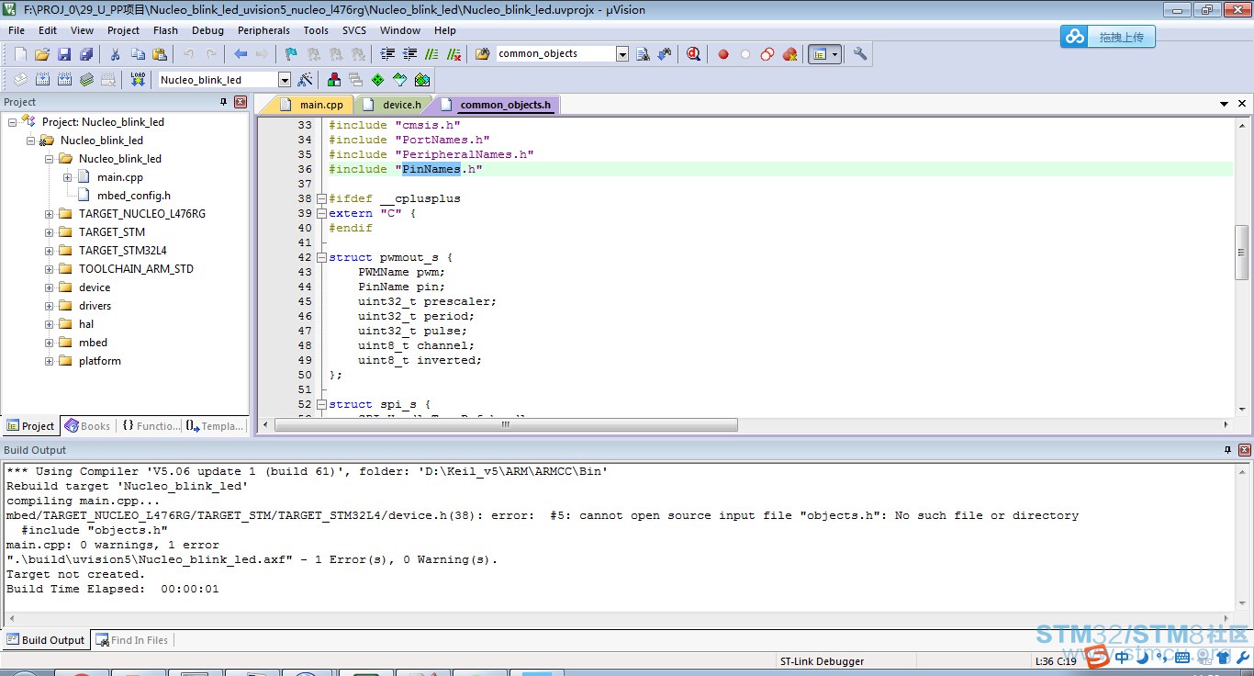
Task: Start the debug session icon
Action: point(693,54)
